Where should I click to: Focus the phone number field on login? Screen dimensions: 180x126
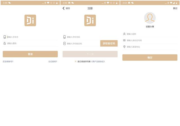click(x=30, y=37)
